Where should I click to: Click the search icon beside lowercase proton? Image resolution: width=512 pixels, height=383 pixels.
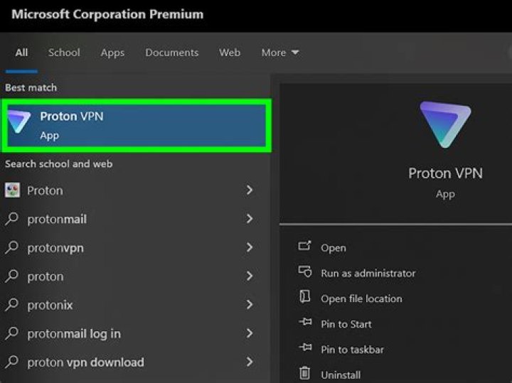click(12, 276)
